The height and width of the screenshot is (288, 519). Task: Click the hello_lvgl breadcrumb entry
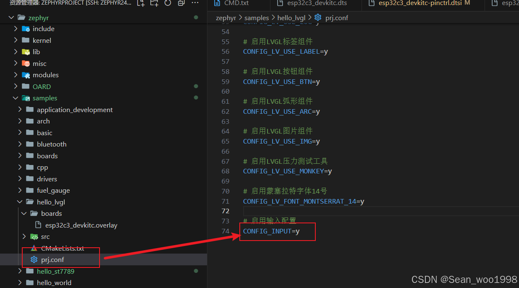point(291,18)
